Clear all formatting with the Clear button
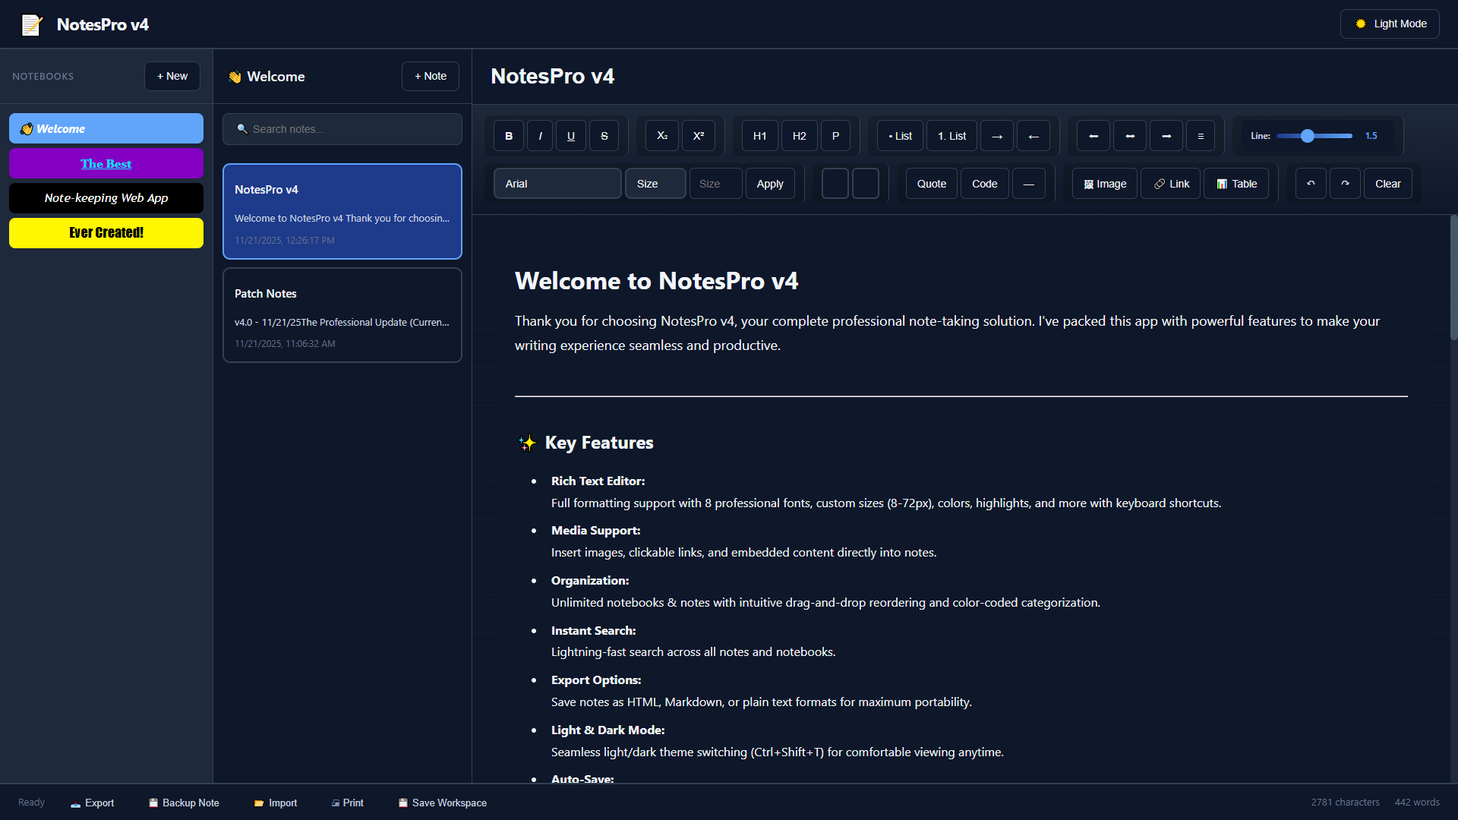This screenshot has height=820, width=1458. pos(1387,183)
